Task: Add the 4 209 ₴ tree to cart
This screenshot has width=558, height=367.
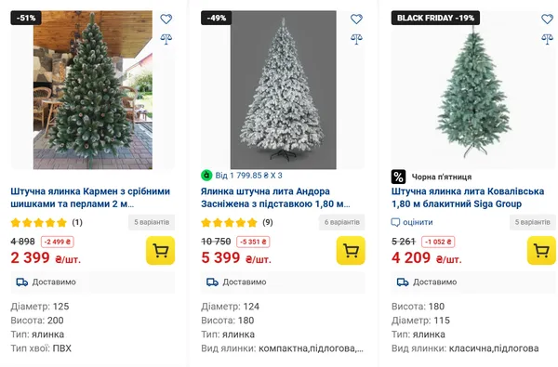Action: [x=541, y=251]
